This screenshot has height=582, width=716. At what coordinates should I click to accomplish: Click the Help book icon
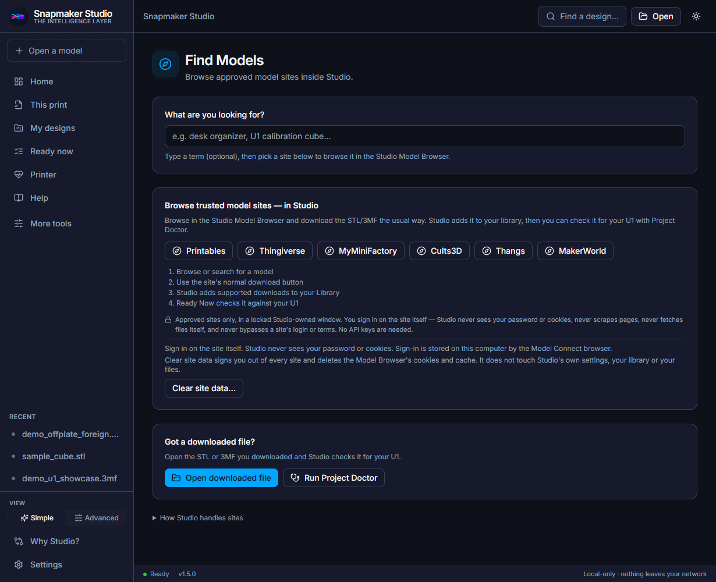[19, 198]
